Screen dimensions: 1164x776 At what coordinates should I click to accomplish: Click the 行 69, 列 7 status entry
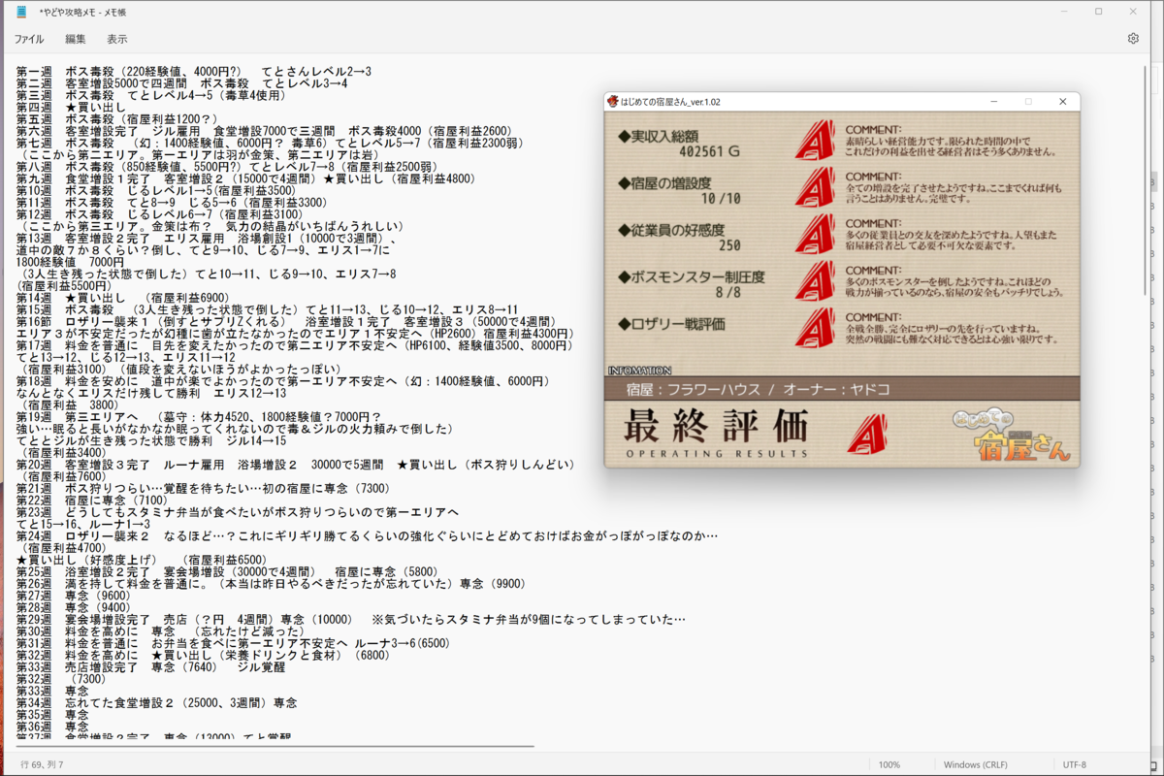click(42, 765)
